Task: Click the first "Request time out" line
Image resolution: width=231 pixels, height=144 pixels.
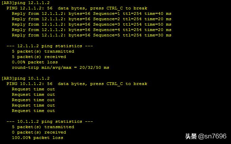Action: click(33, 89)
